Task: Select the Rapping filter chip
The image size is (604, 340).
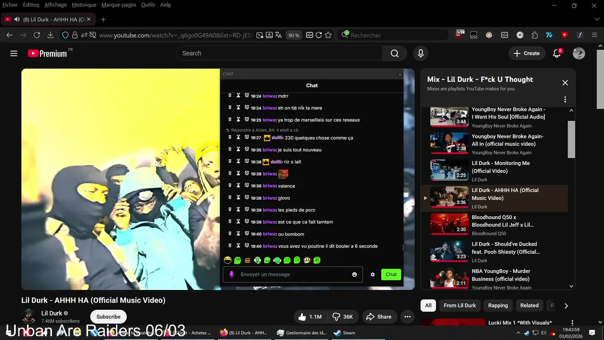Action: pos(498,306)
